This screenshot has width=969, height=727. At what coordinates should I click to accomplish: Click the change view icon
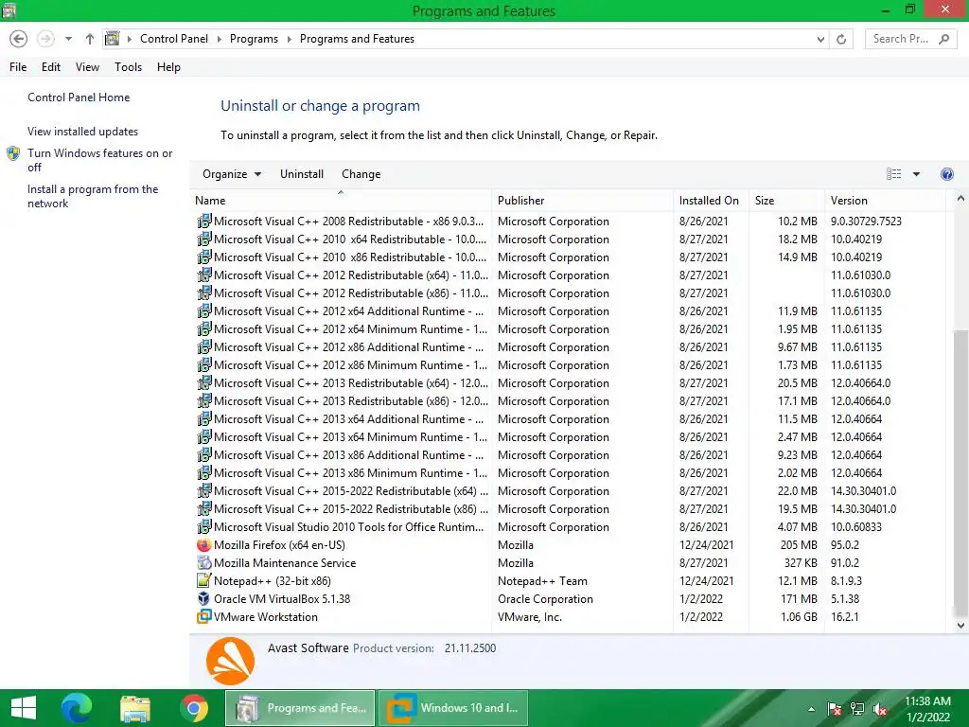pos(893,174)
